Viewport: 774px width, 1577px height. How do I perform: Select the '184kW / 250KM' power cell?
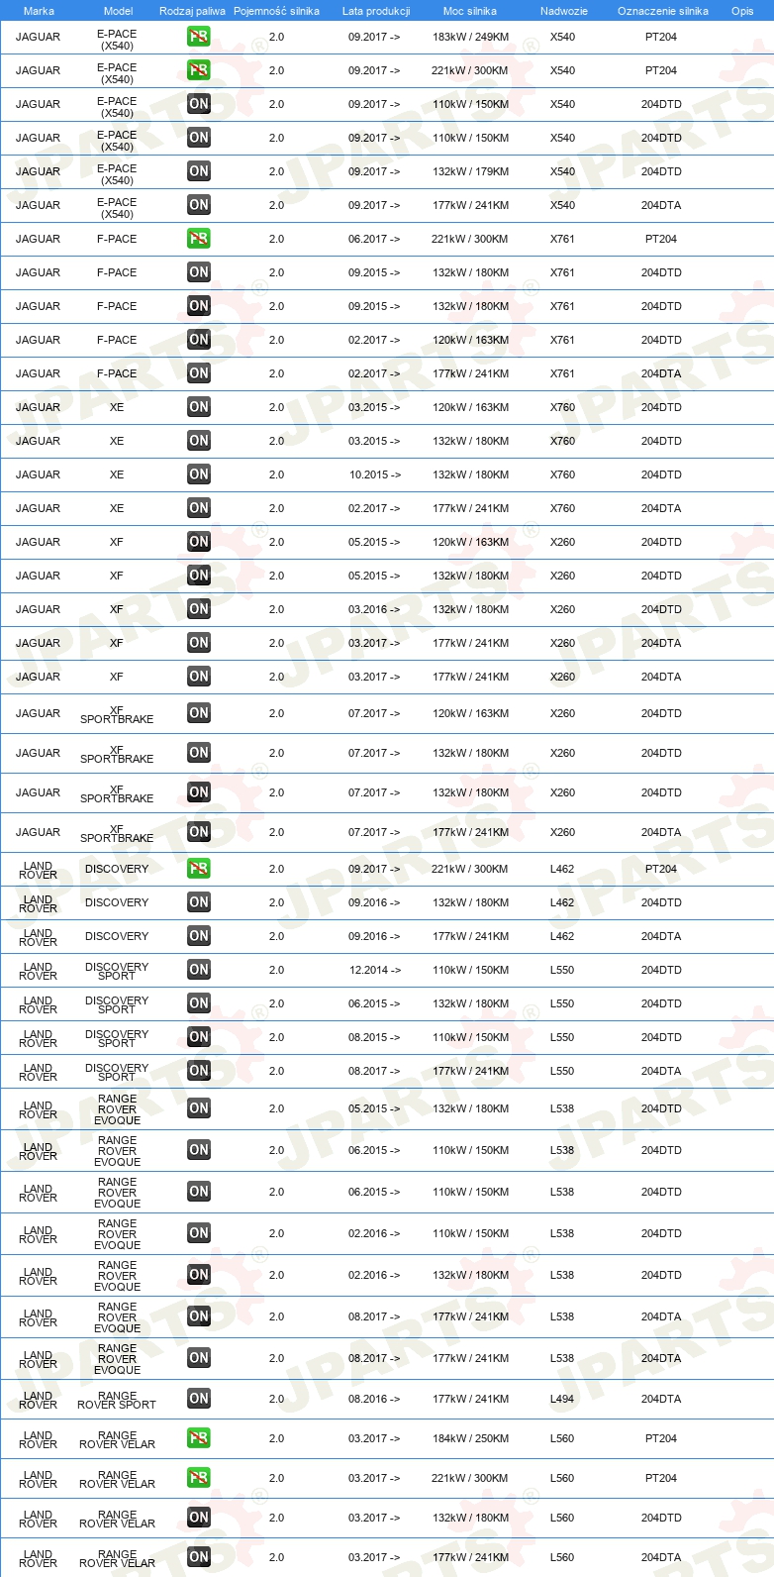click(x=471, y=1438)
